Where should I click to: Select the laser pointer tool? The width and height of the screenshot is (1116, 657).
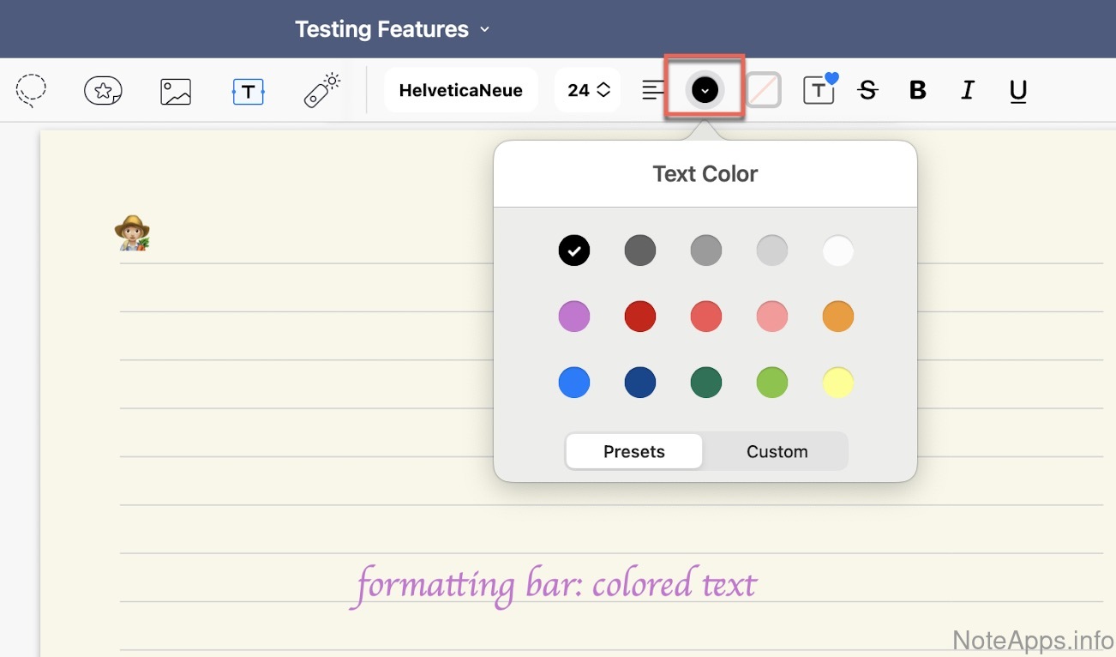321,91
